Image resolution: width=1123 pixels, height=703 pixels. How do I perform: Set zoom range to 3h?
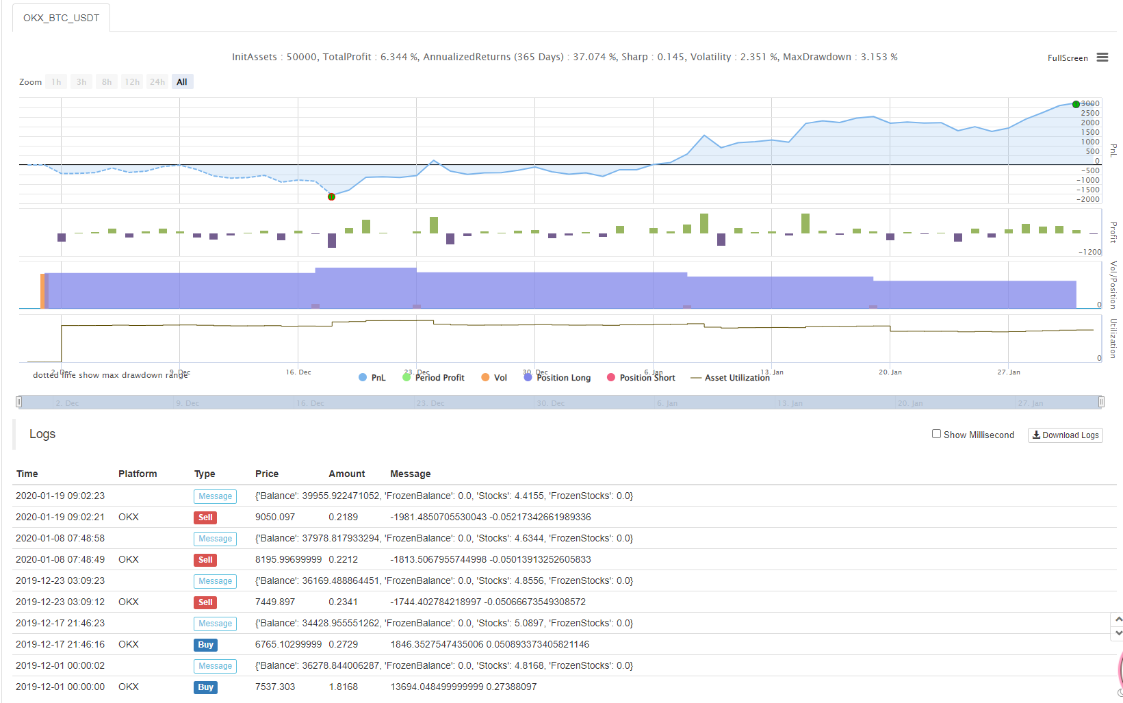point(81,82)
